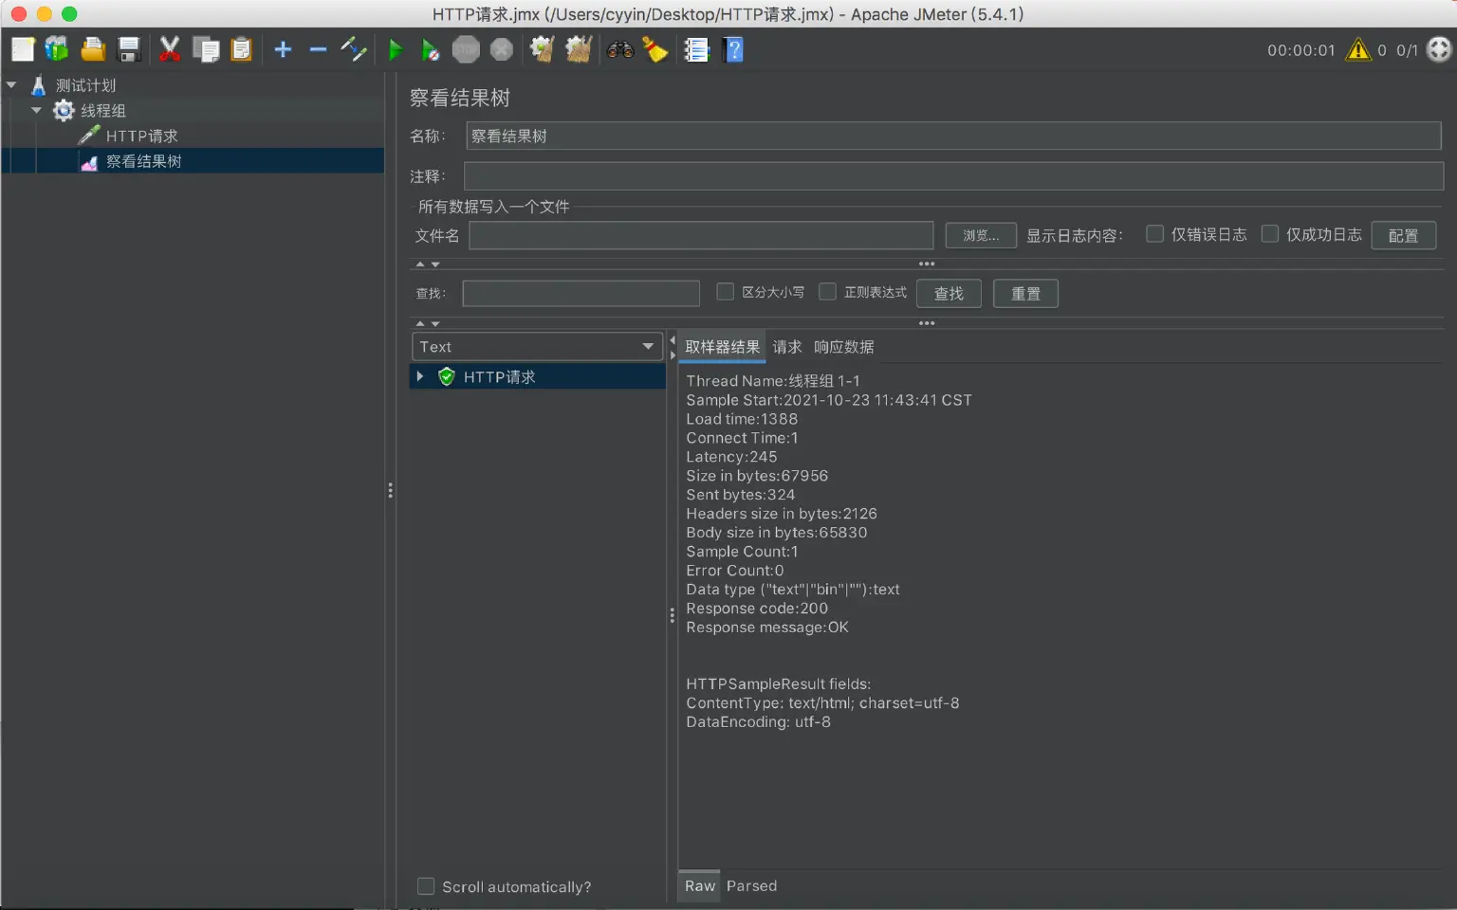Click the Start no pauses icon
This screenshot has width=1457, height=910.
pos(430,49)
